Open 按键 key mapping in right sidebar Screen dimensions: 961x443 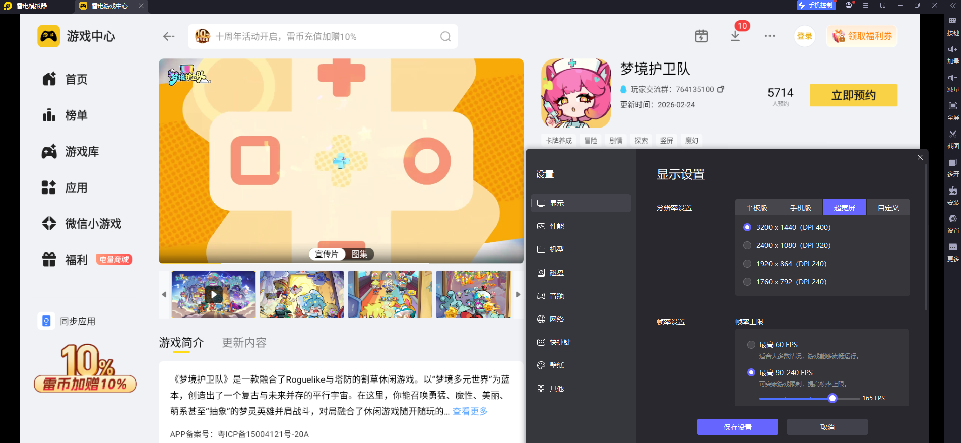pyautogui.click(x=953, y=26)
